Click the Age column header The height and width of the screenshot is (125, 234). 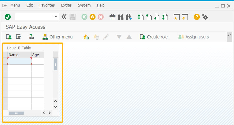point(38,55)
